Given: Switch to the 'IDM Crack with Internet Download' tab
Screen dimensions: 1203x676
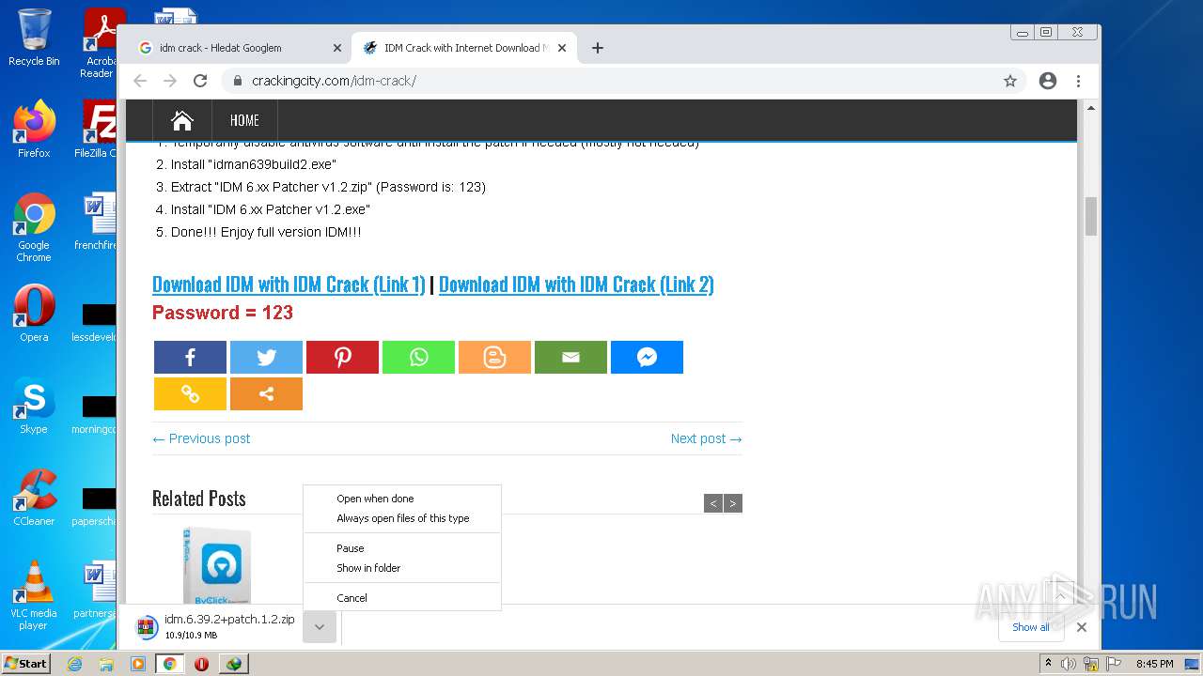Looking at the screenshot, I should tap(465, 48).
